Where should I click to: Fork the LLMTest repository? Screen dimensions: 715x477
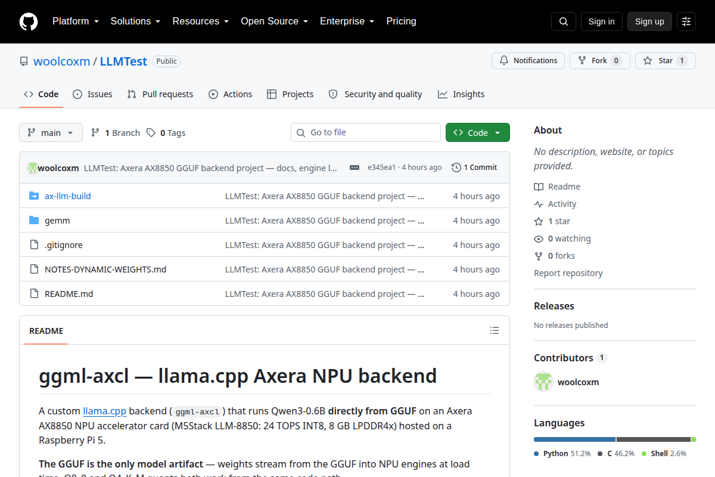coord(599,61)
